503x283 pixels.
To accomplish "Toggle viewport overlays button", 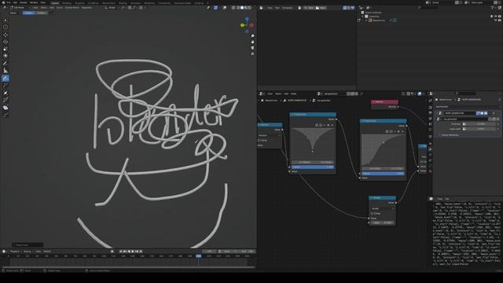I will coord(225,8).
